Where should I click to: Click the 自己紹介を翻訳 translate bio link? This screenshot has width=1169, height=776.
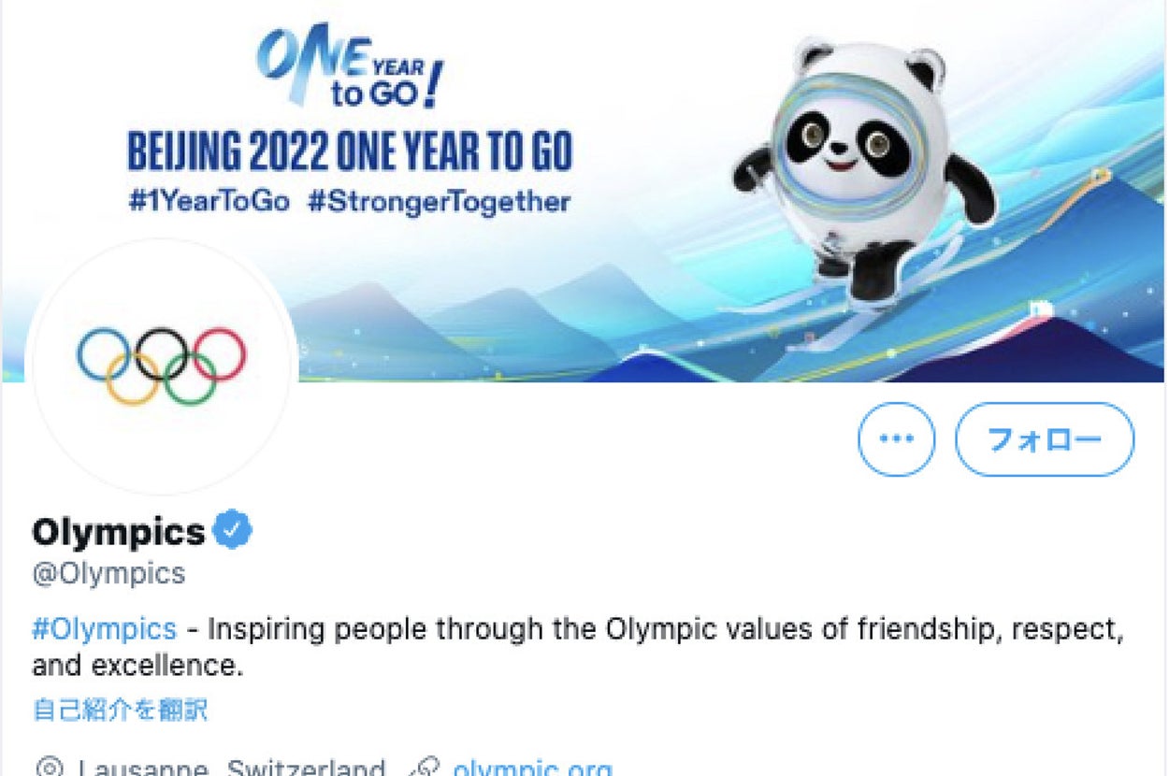point(120,710)
